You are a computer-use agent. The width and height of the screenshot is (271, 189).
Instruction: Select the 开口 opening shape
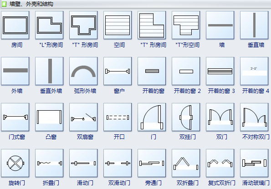[118, 117]
